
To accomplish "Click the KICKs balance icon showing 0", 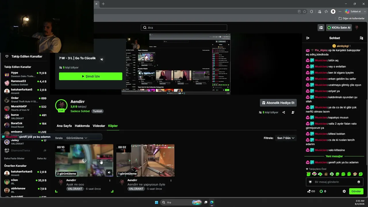I will [323, 191].
